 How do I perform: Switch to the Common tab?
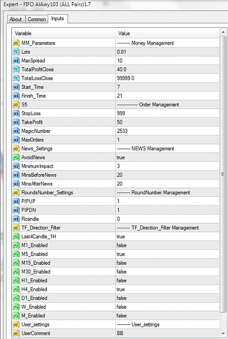tap(37, 19)
